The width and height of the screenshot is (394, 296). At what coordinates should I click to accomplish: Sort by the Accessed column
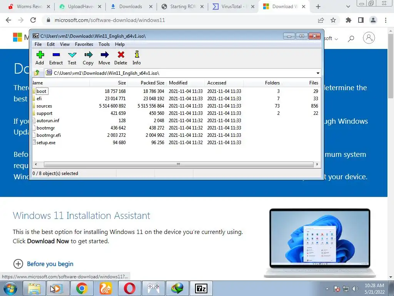pyautogui.click(x=224, y=83)
